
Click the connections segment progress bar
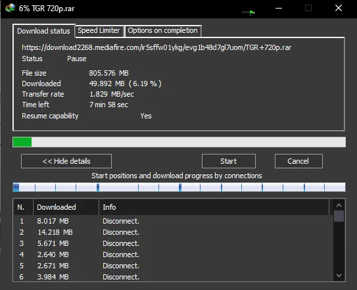pyautogui.click(x=179, y=187)
